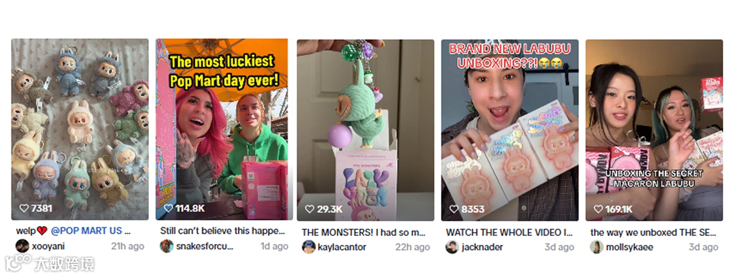Like the video with 169.1K hearts

(x=598, y=209)
